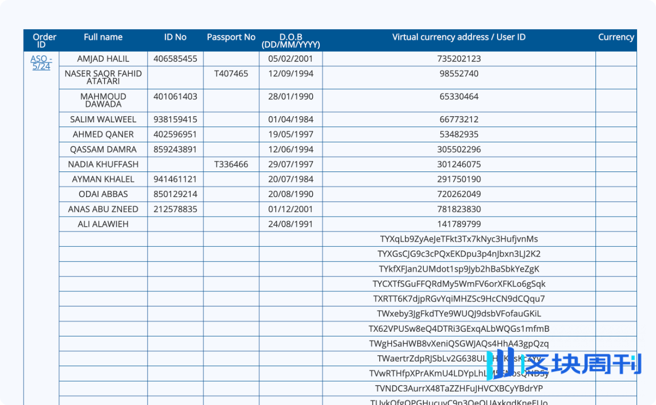Select address TYXGsCJG9c3cPQxEKDpu3p4nJbxn3LJ2K2
Screen dimensions: 656x405
[459, 254]
